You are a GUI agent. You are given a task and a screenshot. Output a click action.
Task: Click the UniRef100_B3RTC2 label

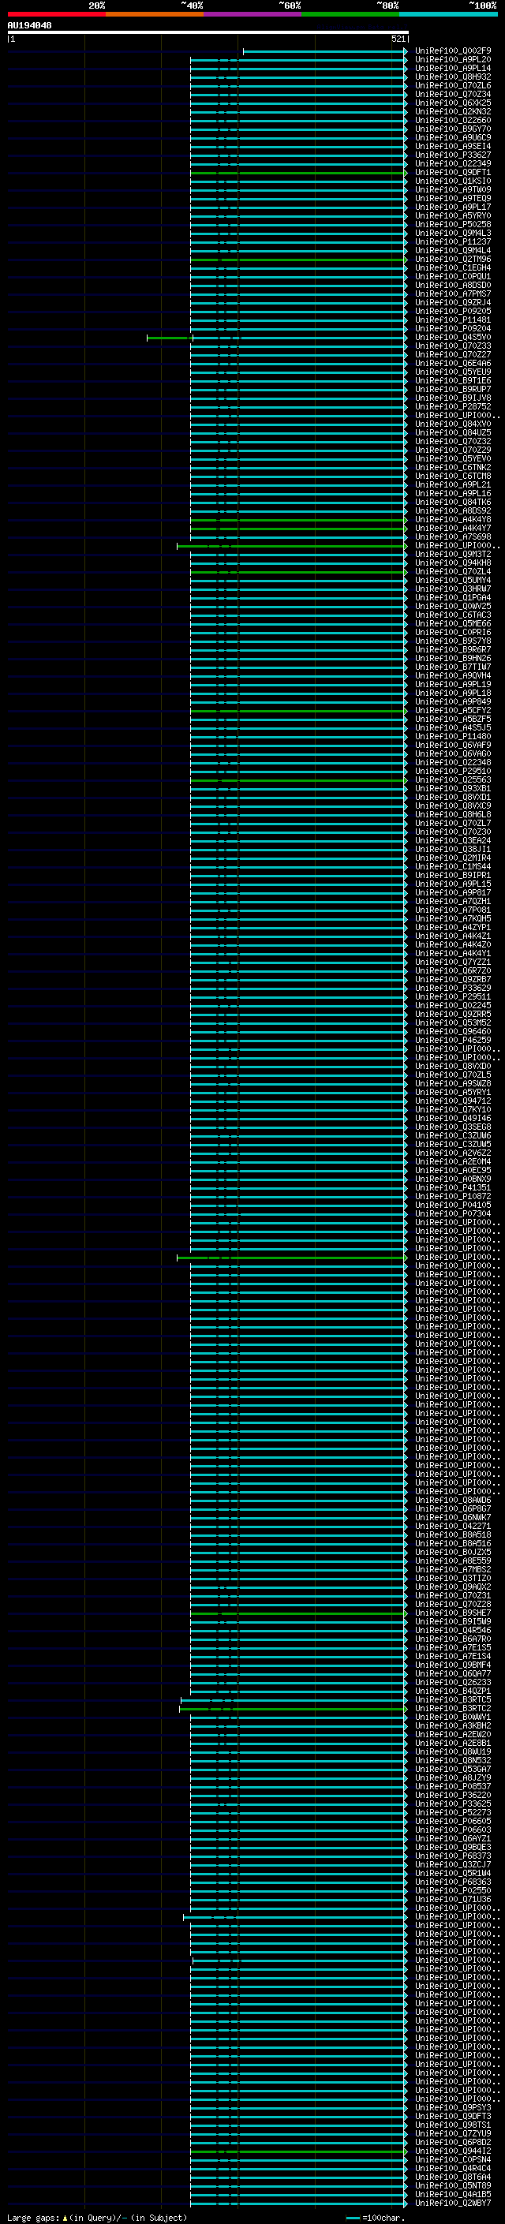point(453,1708)
